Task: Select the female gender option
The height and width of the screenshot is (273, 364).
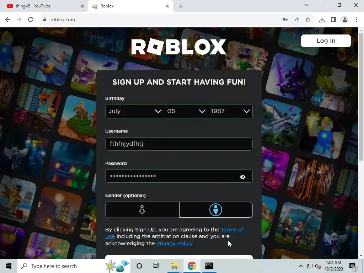Action: (x=142, y=210)
